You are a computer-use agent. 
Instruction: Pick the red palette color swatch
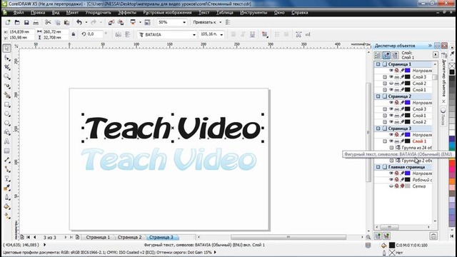click(452, 164)
